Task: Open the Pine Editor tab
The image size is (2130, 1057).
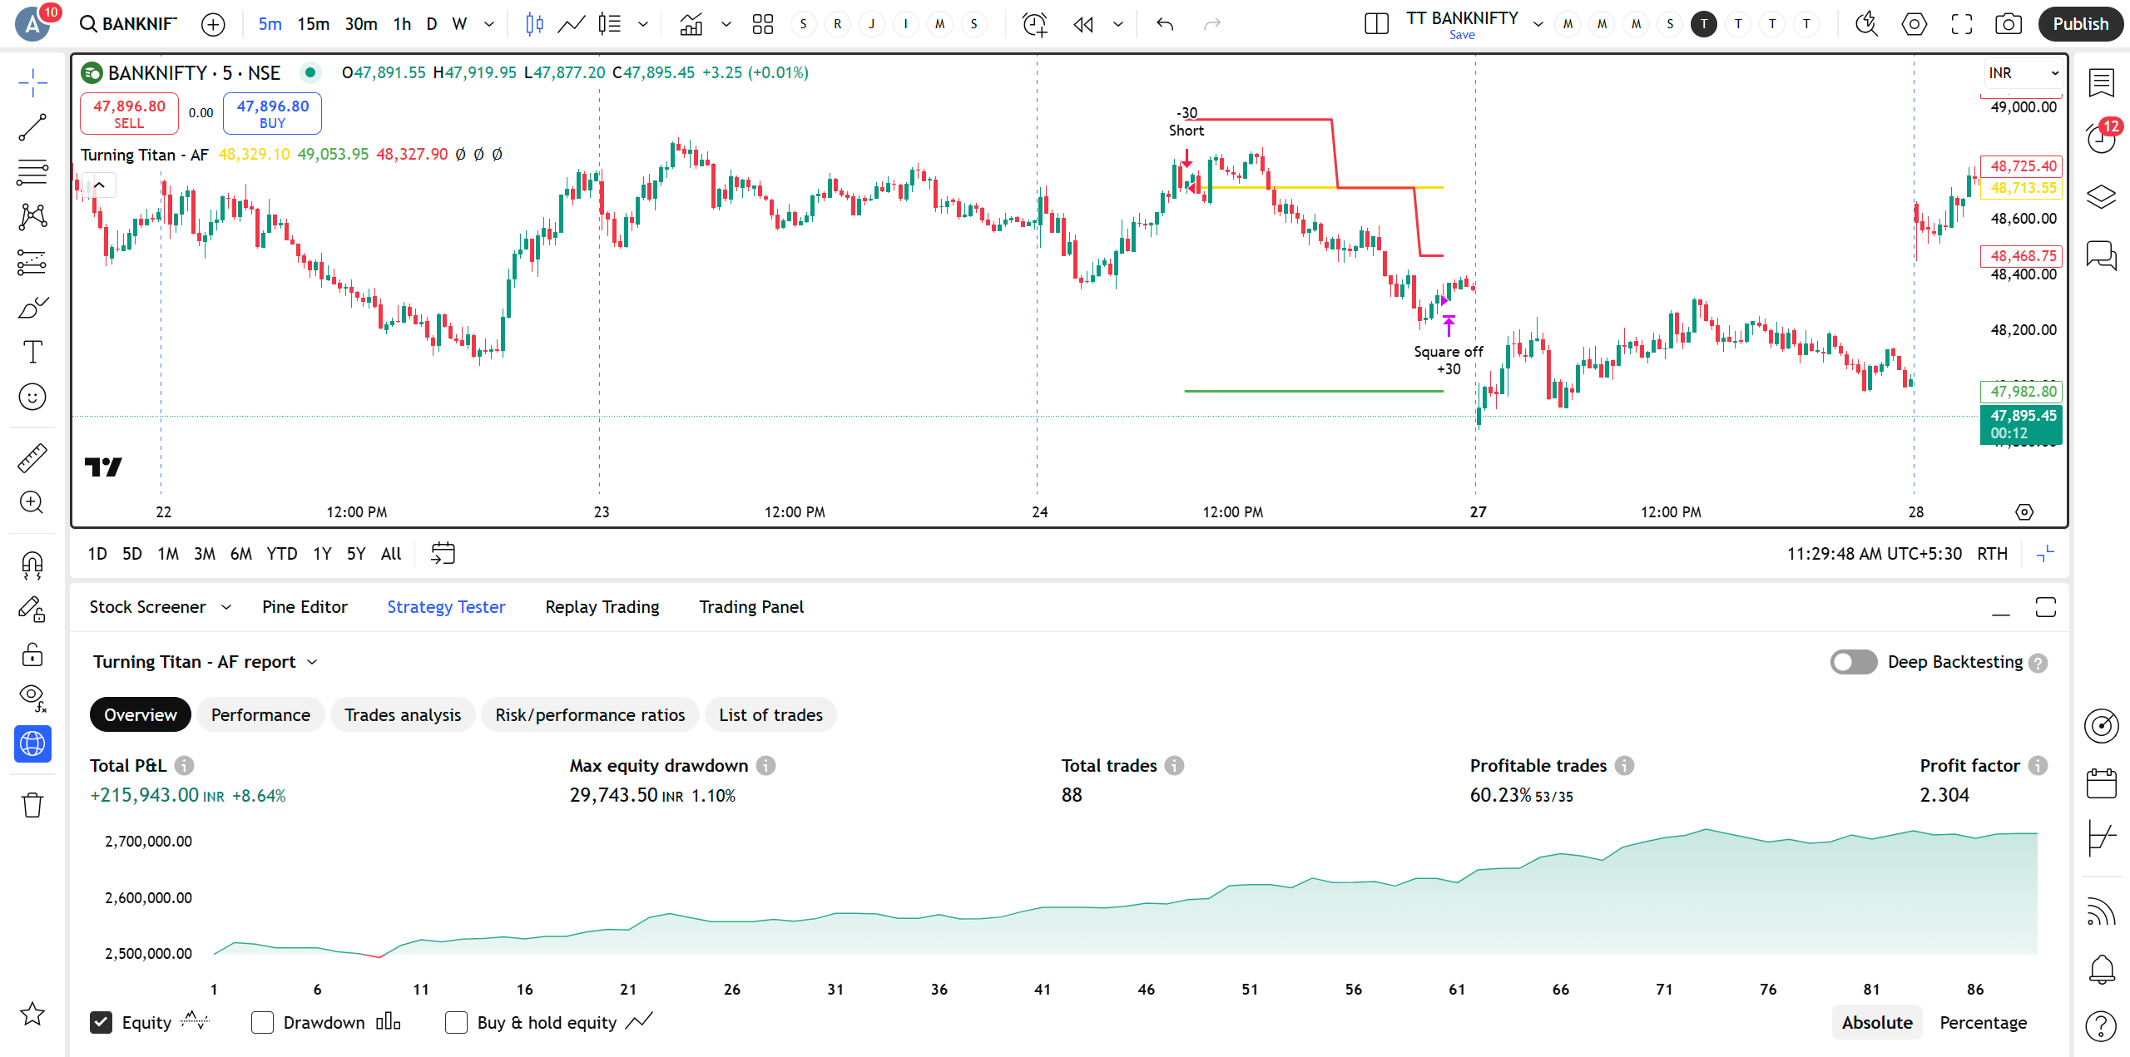Action: [305, 607]
